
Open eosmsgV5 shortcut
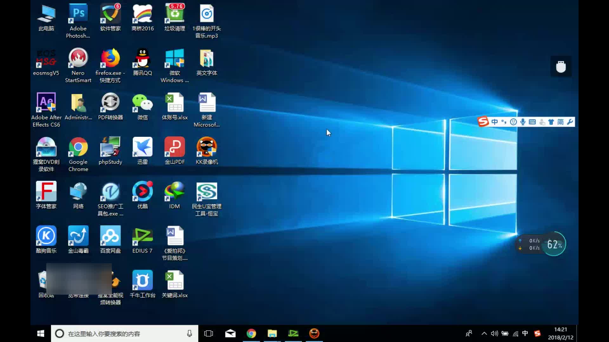[x=46, y=62]
